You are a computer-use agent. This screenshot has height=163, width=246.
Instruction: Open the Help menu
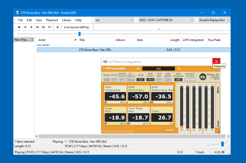pos(78,20)
